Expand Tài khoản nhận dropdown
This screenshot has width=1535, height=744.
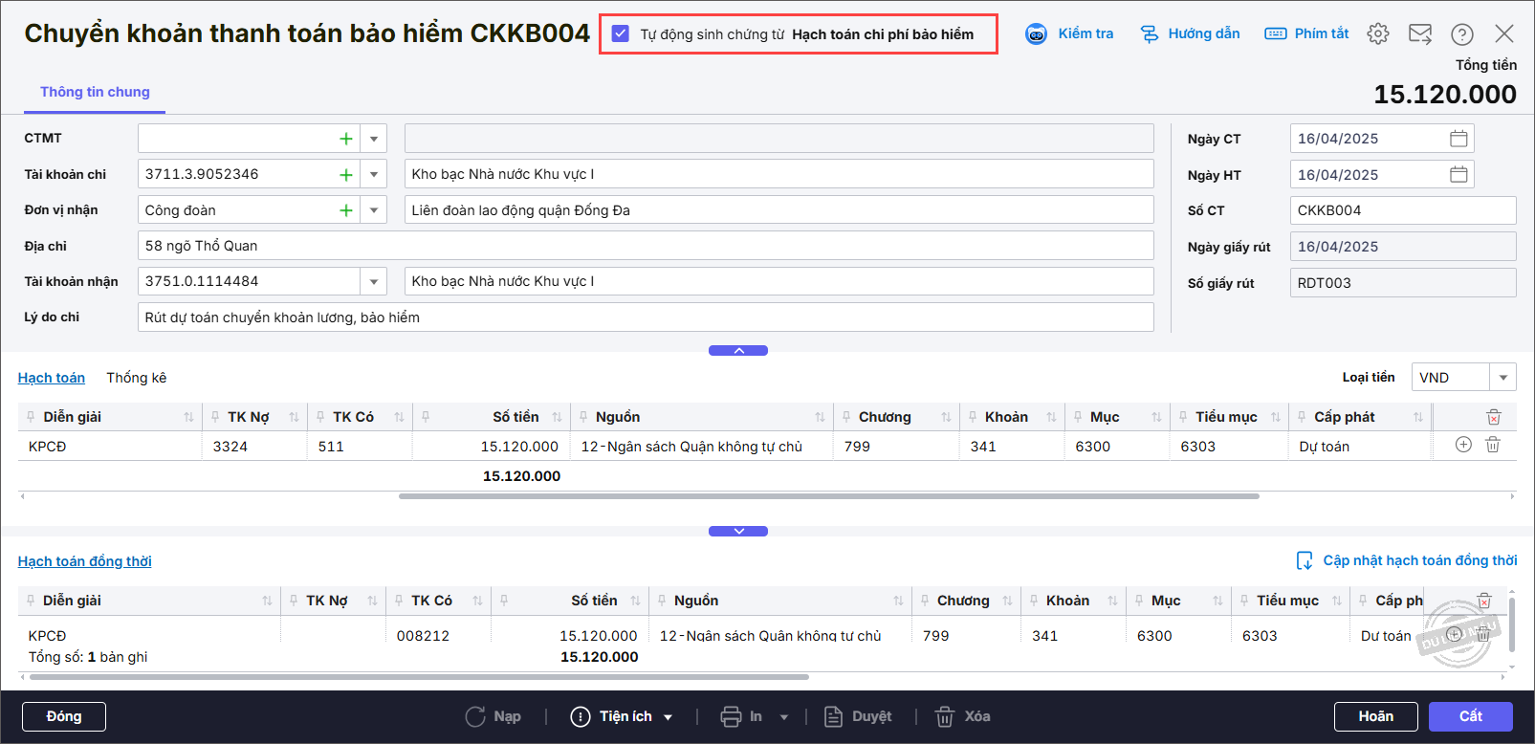374,281
